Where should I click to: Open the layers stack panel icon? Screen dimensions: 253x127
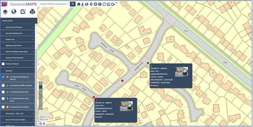click(5, 12)
